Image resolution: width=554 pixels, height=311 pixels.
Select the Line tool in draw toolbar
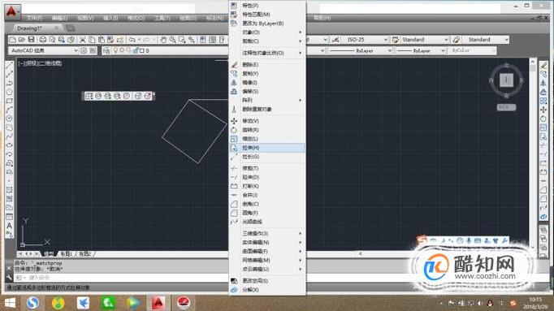[10, 65]
